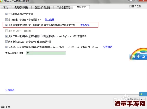Screen dimensions: 147x109
Task: Select the 高级设置 tab
Action: click(x=82, y=7)
